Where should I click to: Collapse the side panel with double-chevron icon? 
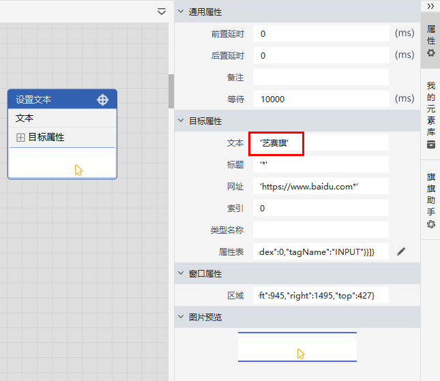point(430,6)
